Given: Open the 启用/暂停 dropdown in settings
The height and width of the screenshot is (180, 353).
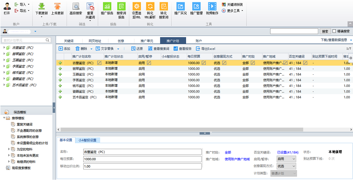Looking at the screenshot, I should (286, 159).
